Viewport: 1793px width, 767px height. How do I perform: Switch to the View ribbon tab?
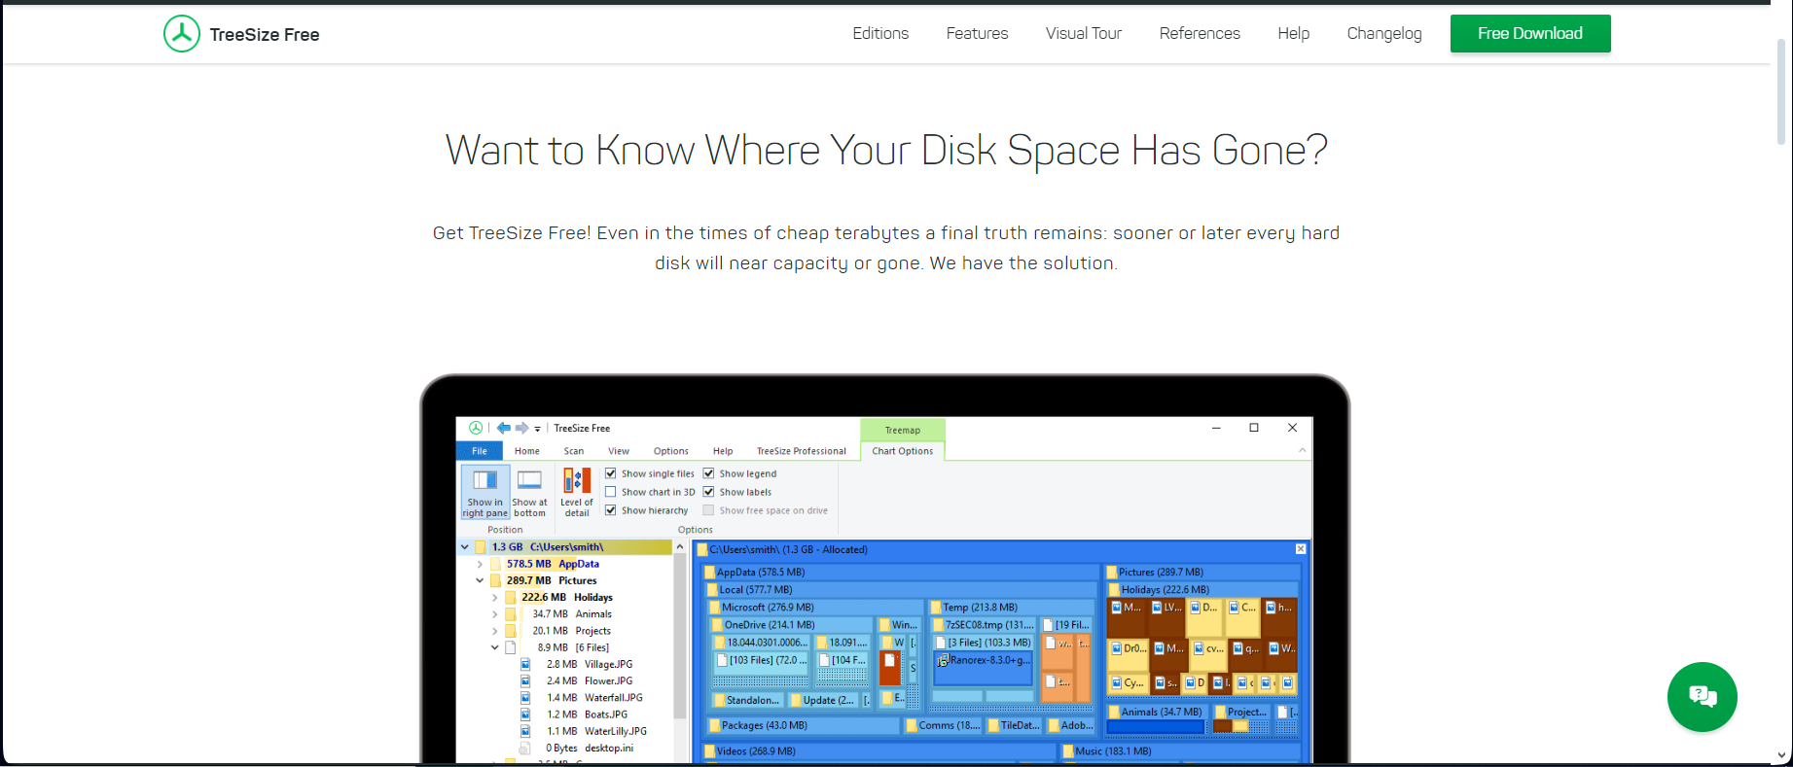(619, 451)
